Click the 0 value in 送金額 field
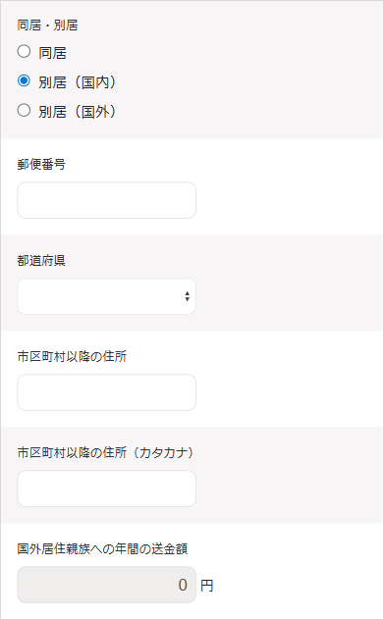 tap(183, 585)
